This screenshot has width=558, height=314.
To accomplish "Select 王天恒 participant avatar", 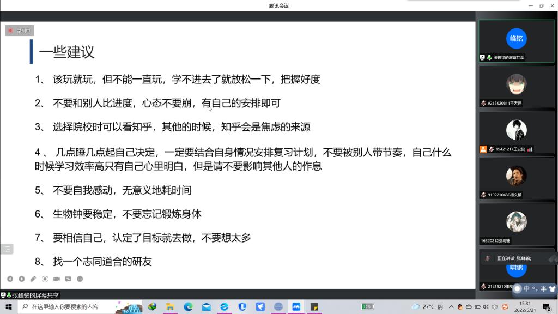I will pyautogui.click(x=515, y=84).
